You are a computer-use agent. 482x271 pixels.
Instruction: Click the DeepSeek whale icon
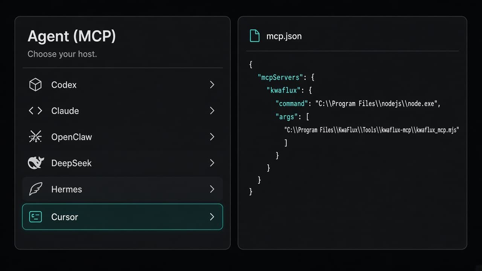[36, 163]
